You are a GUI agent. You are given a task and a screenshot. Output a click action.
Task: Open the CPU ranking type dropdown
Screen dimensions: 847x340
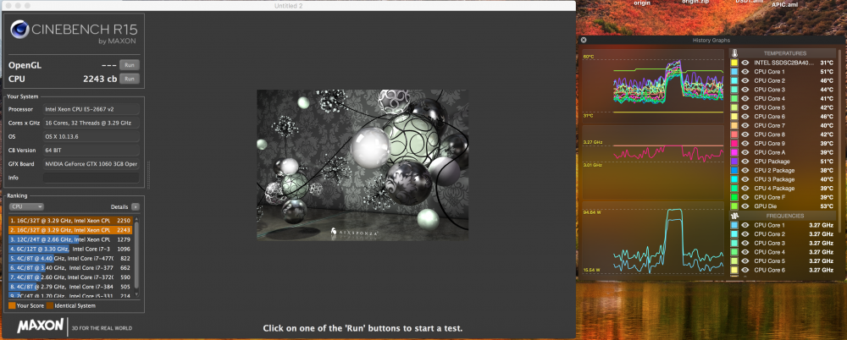26,206
